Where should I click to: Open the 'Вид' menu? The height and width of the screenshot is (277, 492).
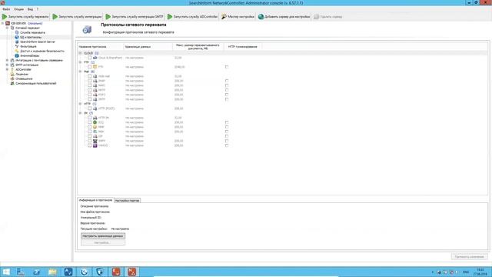[x=30, y=9]
